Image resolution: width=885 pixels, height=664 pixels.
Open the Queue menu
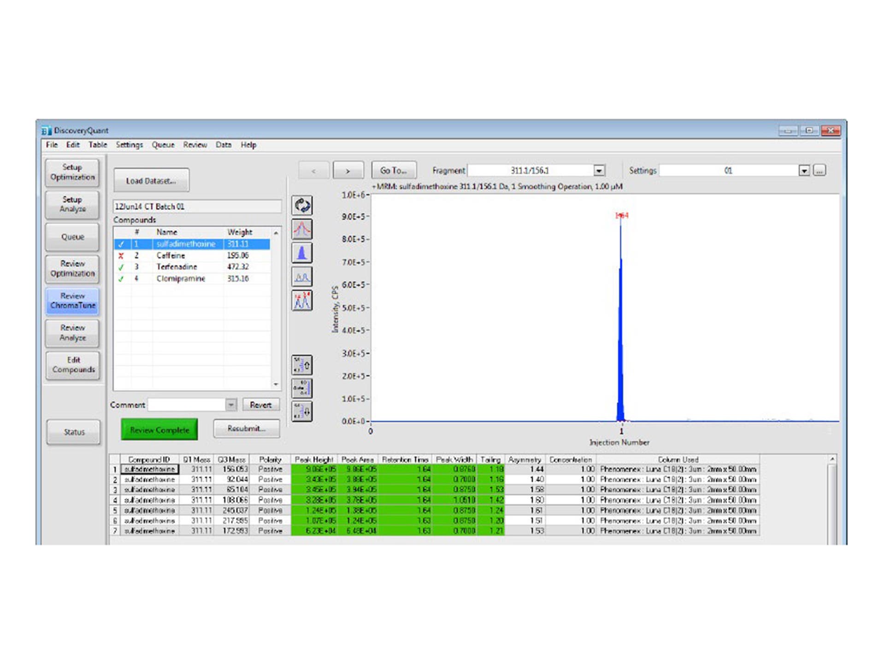click(x=163, y=145)
